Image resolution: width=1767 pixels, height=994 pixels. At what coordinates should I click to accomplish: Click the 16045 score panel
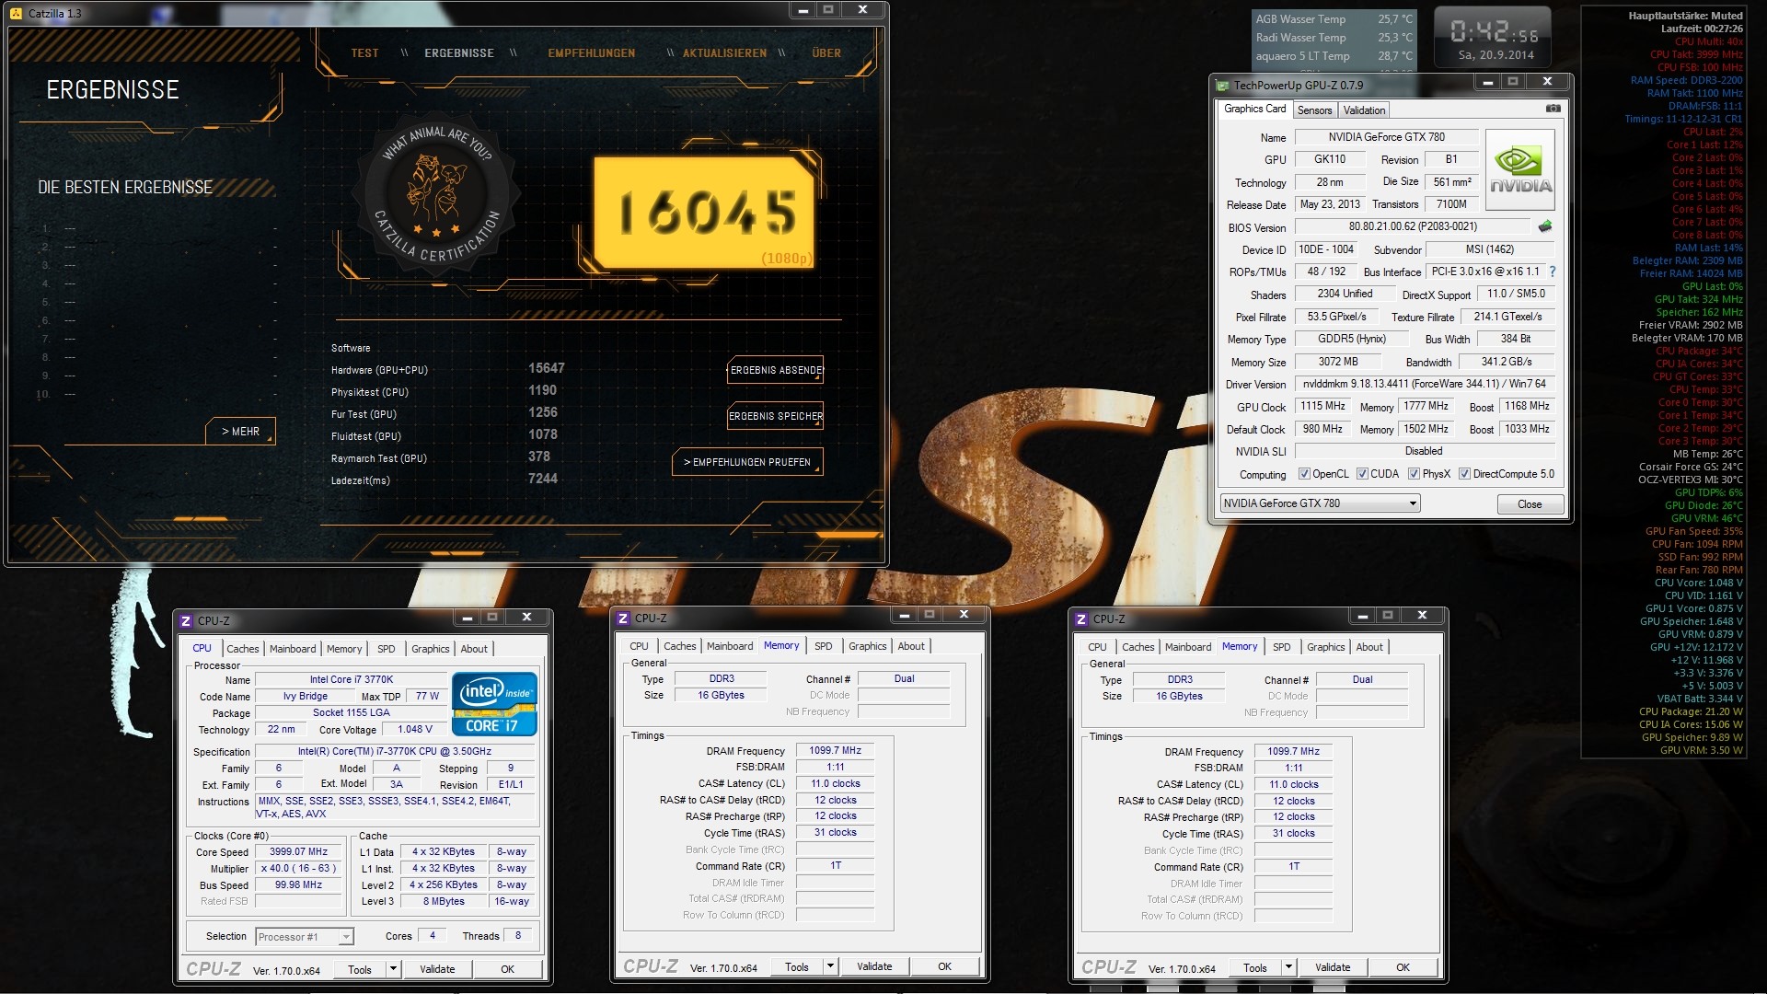pyautogui.click(x=705, y=213)
